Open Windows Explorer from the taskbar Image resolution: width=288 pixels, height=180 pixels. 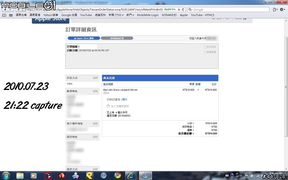point(20,175)
